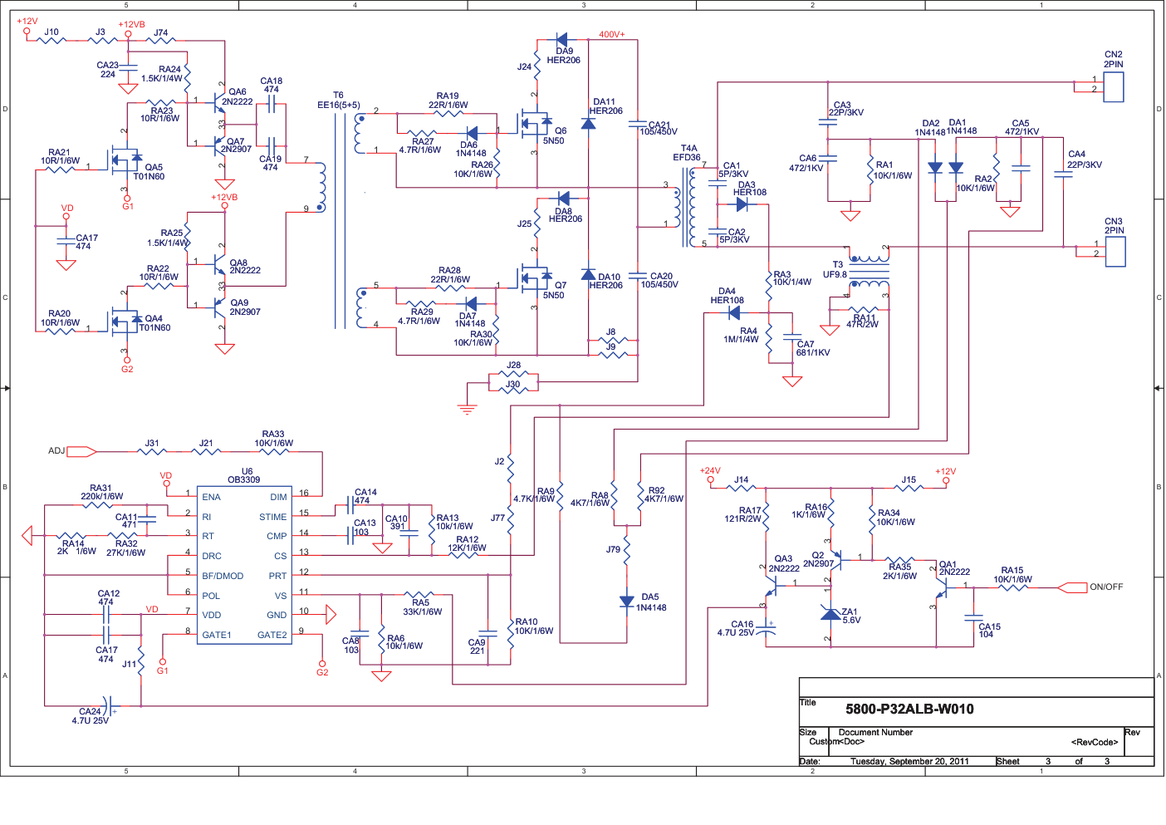
Task: Select the +24V power terminal
Action: pos(709,479)
